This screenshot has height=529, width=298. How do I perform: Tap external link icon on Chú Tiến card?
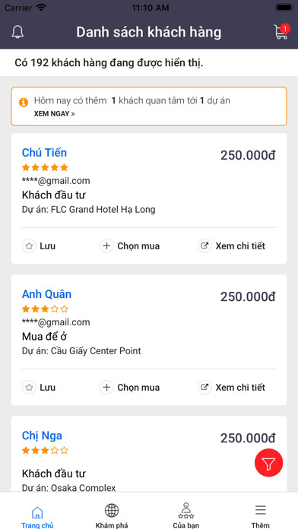[x=204, y=246]
